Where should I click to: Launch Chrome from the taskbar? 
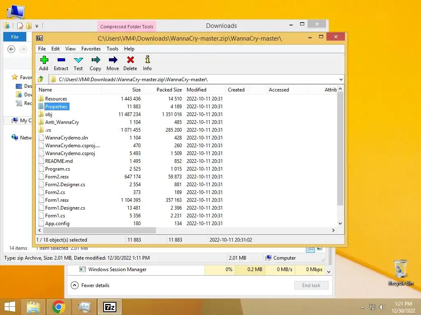pos(58,307)
